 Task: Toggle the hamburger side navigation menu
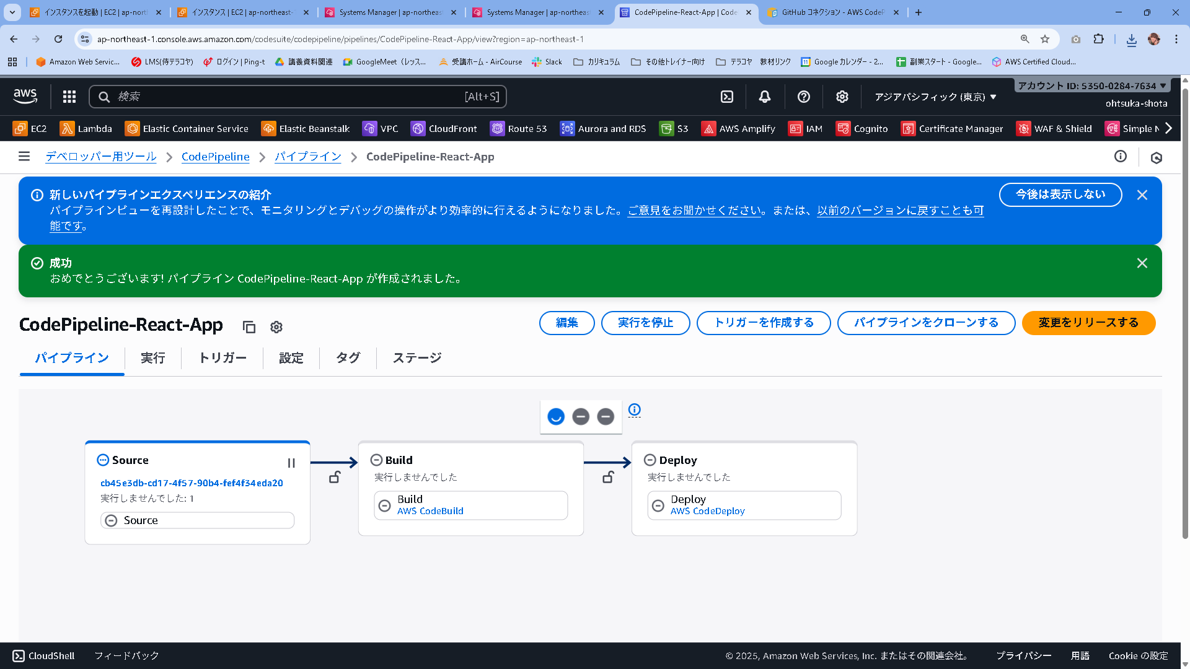(24, 157)
